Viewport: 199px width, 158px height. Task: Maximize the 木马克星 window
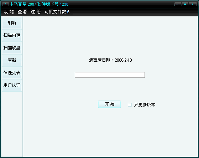[185, 4]
